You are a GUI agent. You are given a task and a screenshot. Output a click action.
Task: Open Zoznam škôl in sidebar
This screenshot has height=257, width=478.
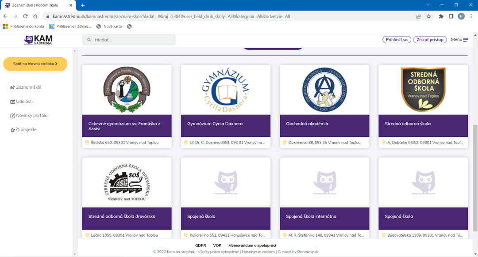coord(28,87)
